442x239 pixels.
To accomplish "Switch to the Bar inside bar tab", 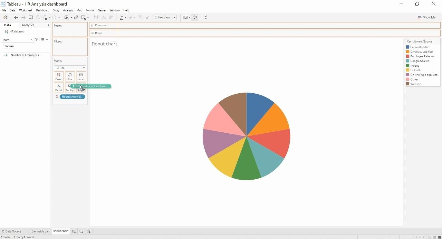I will (x=40, y=231).
